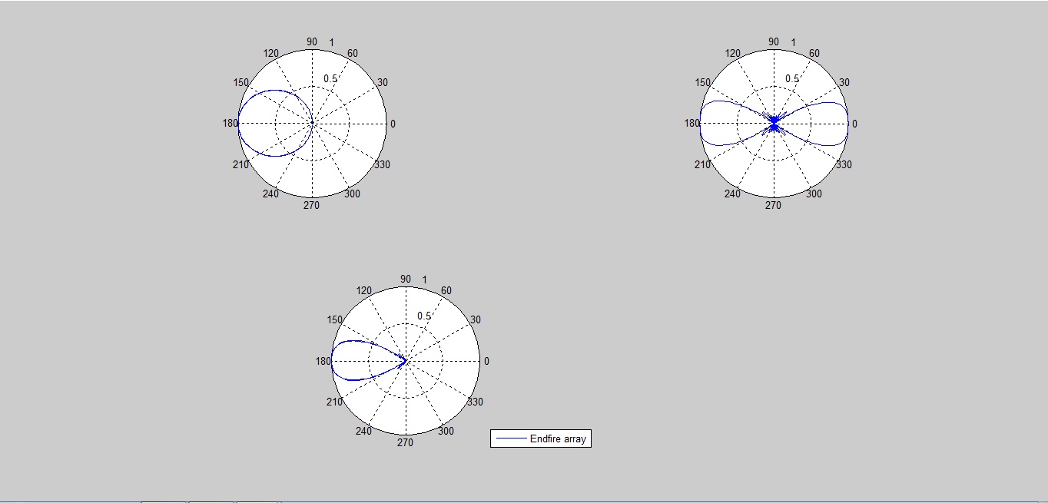The width and height of the screenshot is (1048, 503).
Task: Click the 1 radial label of figure-eight plot
Action: pyautogui.click(x=794, y=42)
